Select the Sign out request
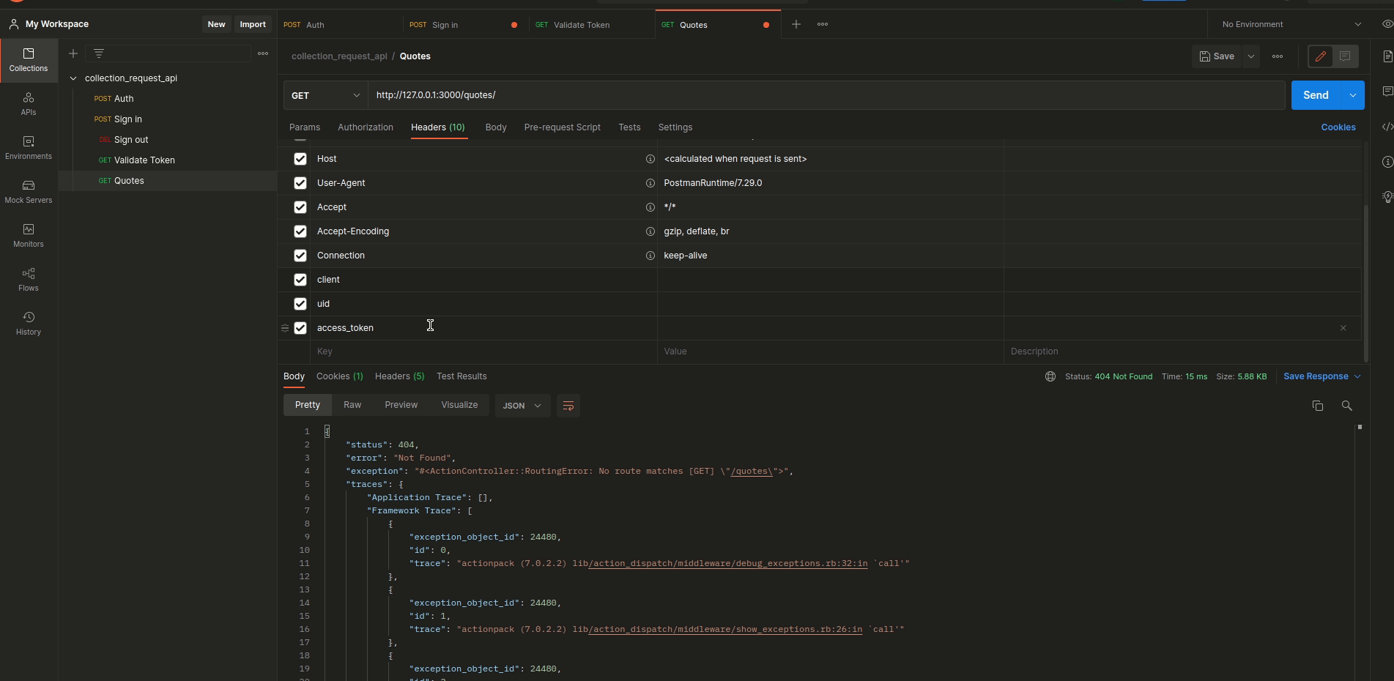This screenshot has width=1394, height=681. [x=131, y=140]
